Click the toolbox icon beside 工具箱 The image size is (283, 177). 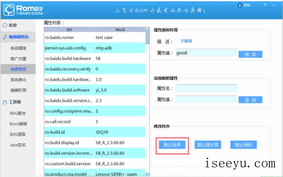(5, 102)
